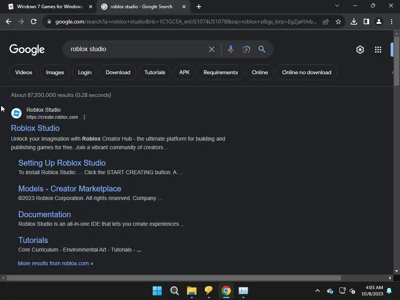Viewport: 400px width, 300px height.
Task: Click the muted volume tray icon
Action: [x=353, y=291]
